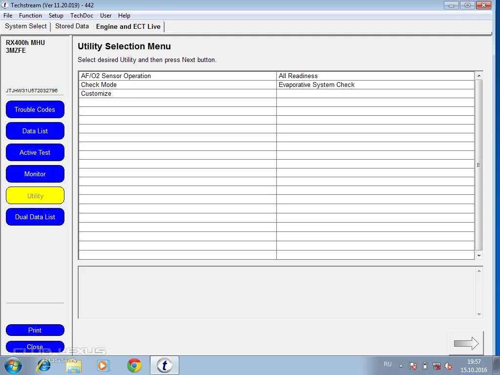Click the Trouble Codes button
The image size is (500, 375).
coord(35,109)
